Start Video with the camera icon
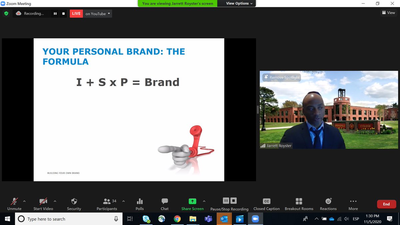The width and height of the screenshot is (400, 225). pos(43,204)
